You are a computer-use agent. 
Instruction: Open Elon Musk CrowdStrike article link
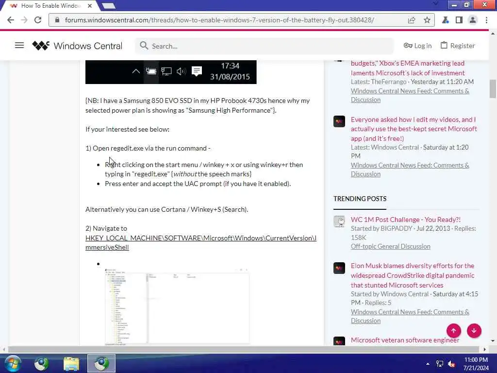point(413,275)
